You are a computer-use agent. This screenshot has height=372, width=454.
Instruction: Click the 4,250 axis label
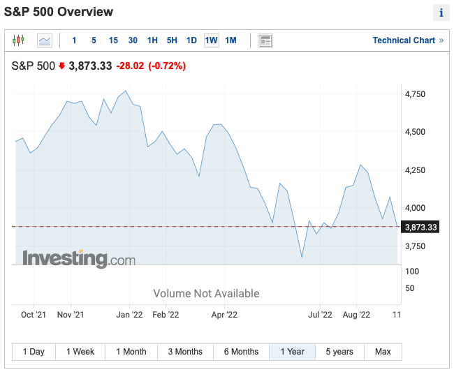415,170
